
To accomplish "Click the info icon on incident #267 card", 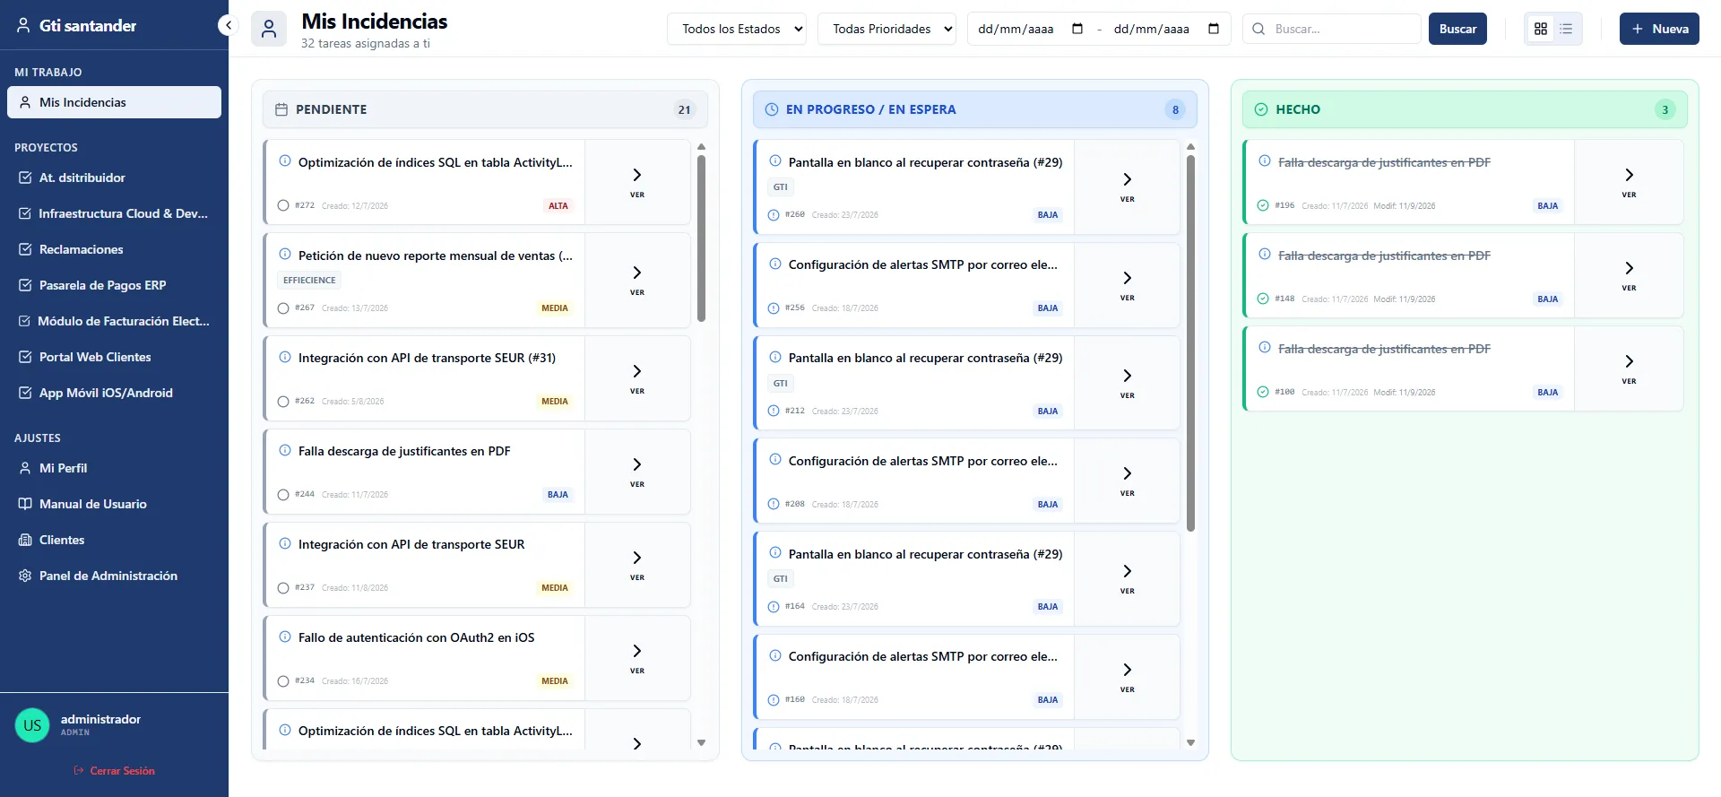I will (x=285, y=255).
